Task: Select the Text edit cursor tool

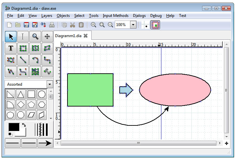Action: click(x=23, y=36)
